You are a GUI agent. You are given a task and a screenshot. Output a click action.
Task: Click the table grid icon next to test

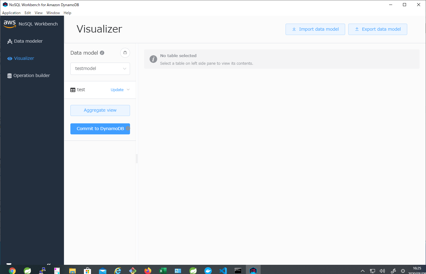pos(73,89)
